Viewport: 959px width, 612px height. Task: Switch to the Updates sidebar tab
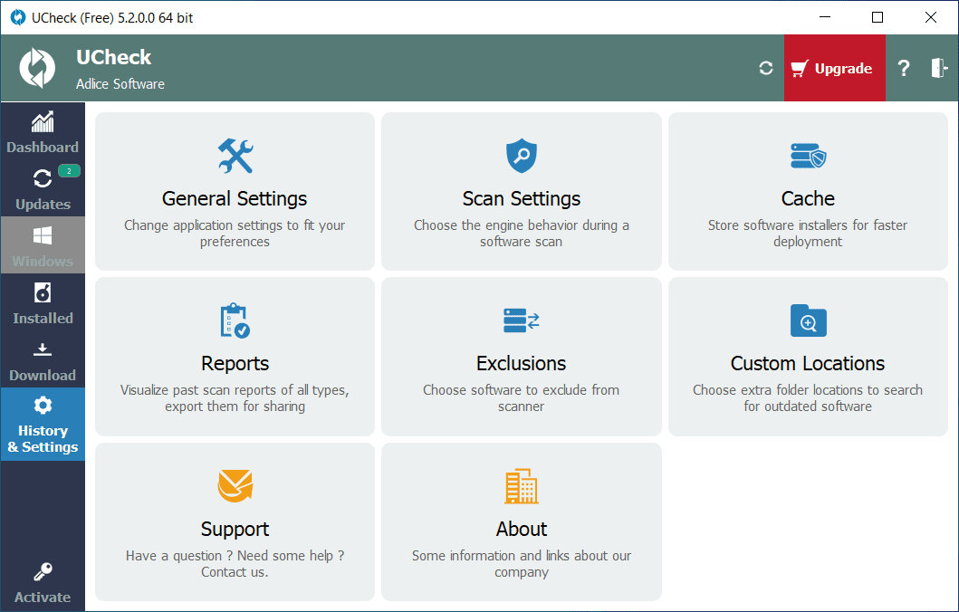tap(43, 188)
